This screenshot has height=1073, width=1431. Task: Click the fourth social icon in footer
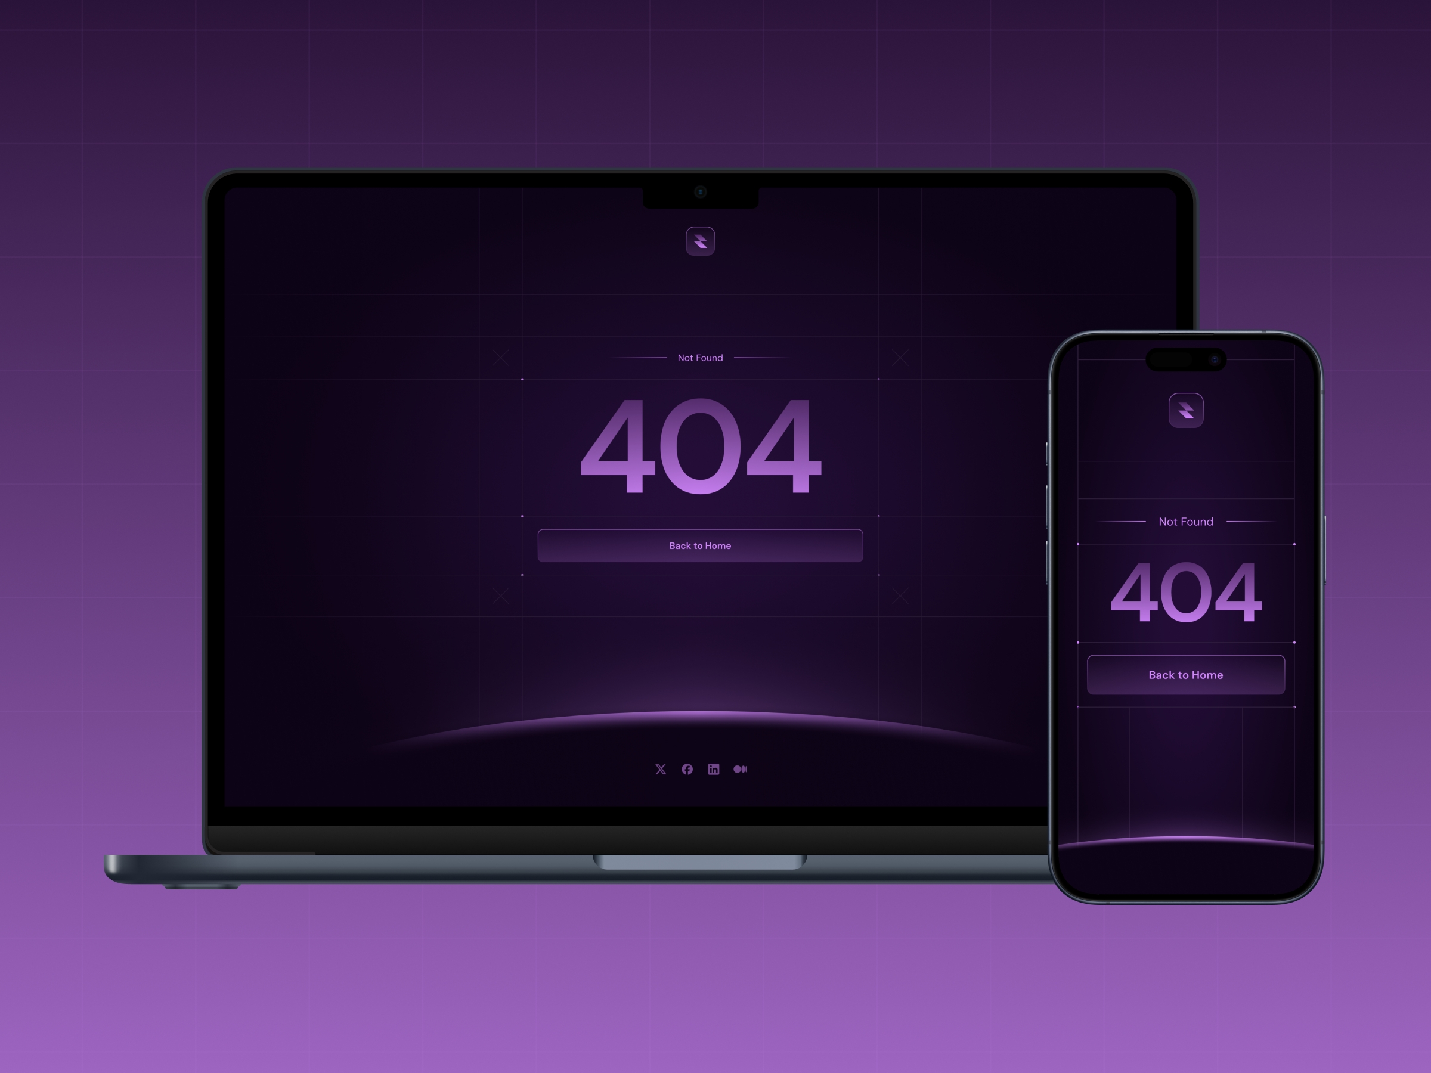739,768
